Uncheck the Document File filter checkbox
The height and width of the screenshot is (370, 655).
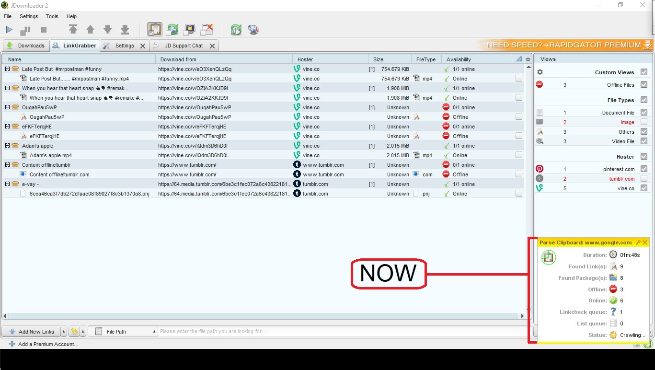[x=644, y=113]
